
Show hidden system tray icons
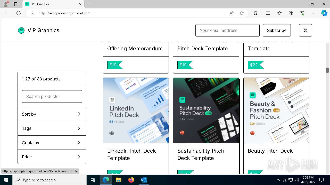[x=278, y=180]
